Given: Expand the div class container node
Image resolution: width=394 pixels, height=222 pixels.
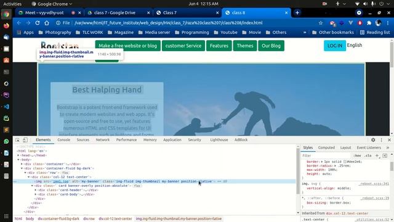Looking at the screenshot, I should tap(22, 164).
